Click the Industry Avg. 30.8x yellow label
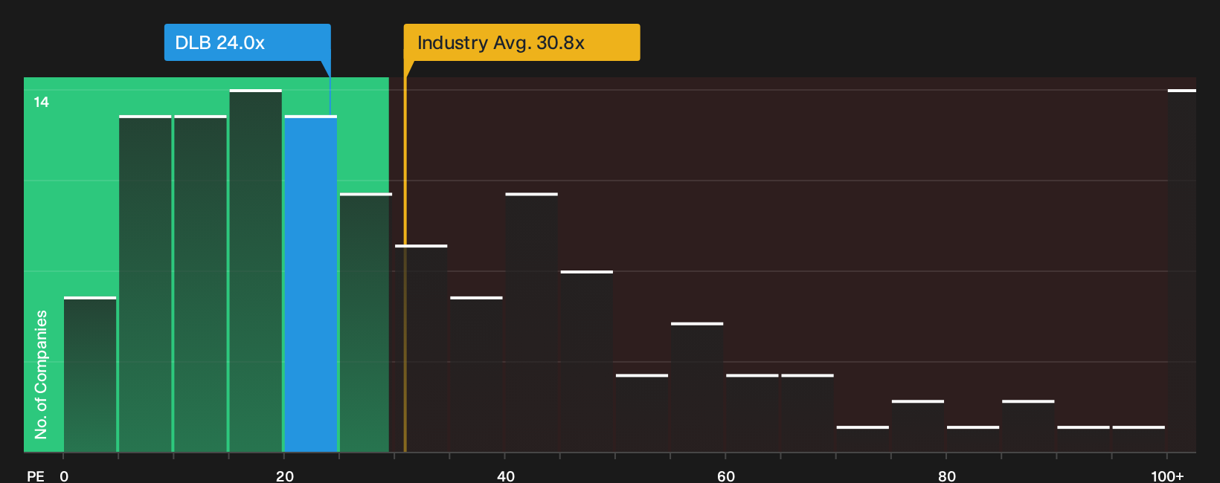Screen dimensions: 1220x483 pos(521,42)
